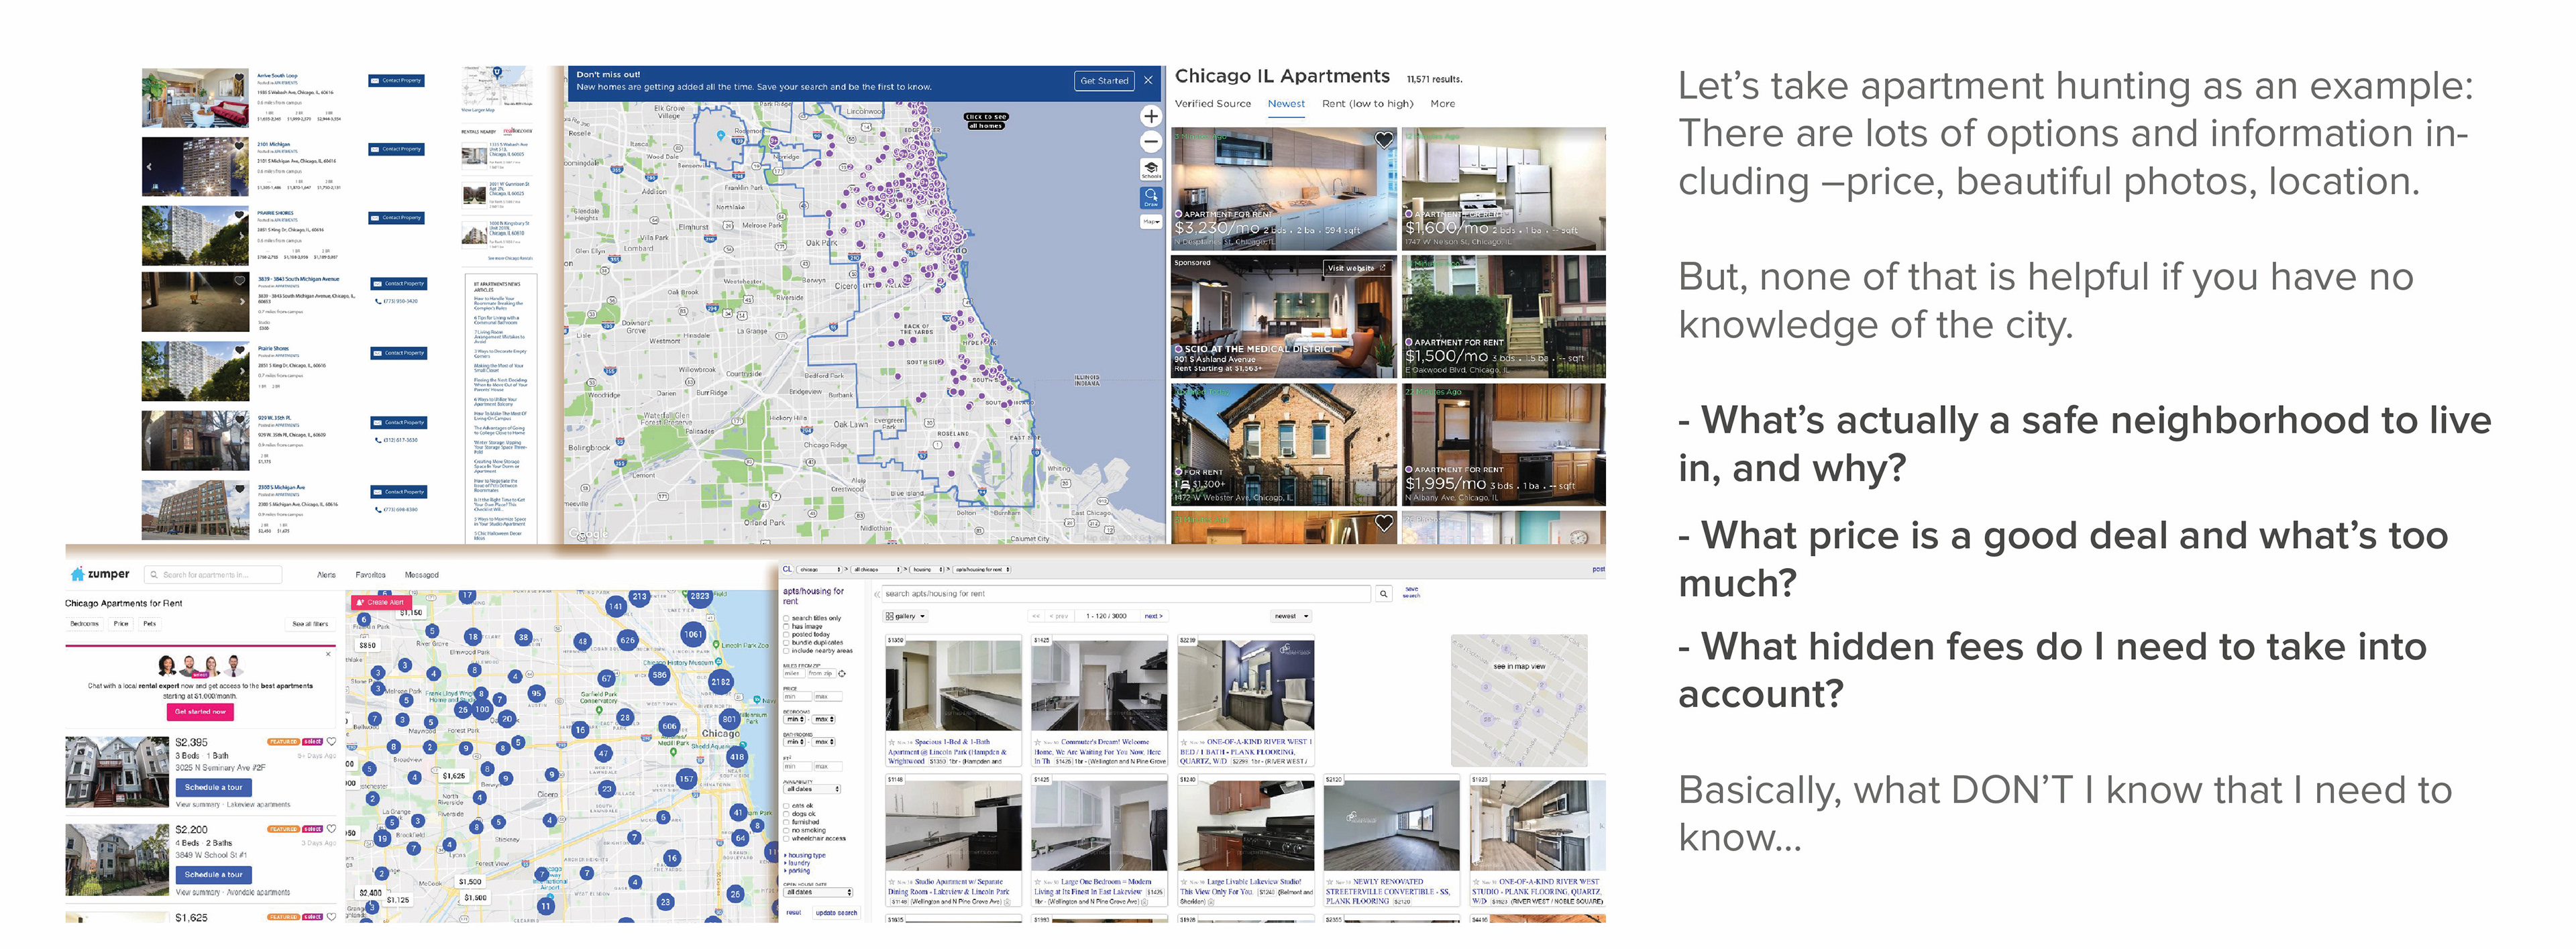Click the 2823 cluster marker on Zumper map

pyautogui.click(x=699, y=596)
